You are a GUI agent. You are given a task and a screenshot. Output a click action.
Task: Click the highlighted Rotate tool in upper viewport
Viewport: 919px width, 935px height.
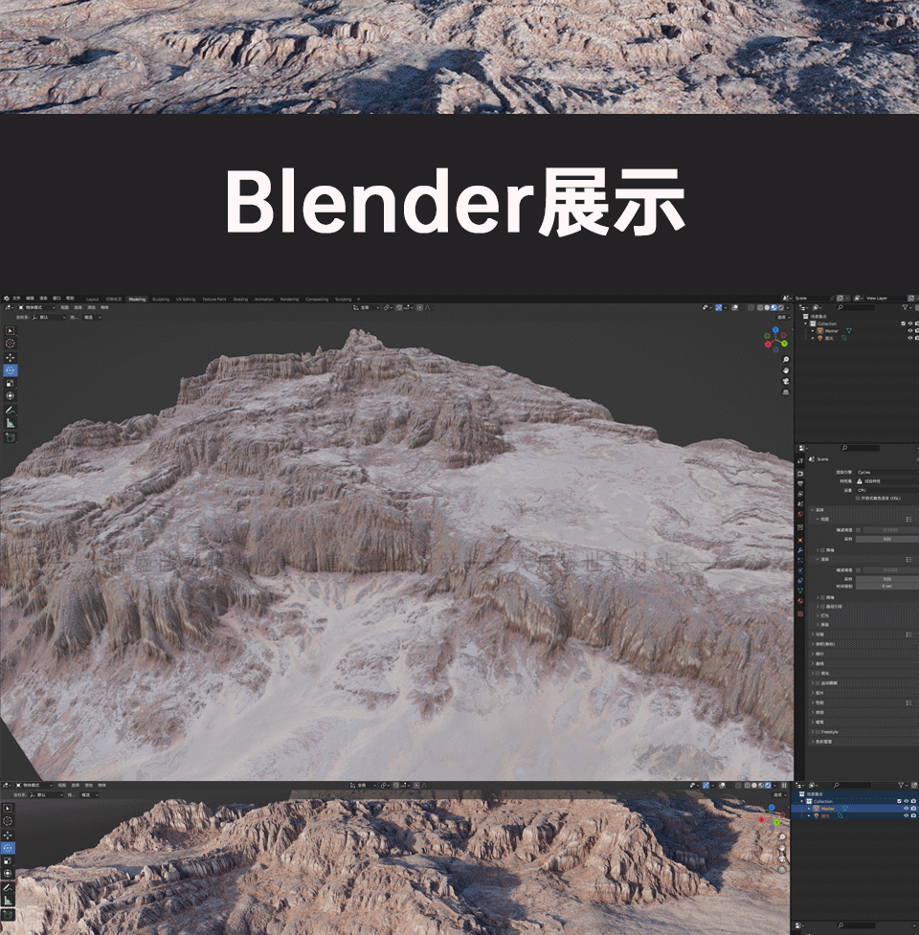click(11, 370)
